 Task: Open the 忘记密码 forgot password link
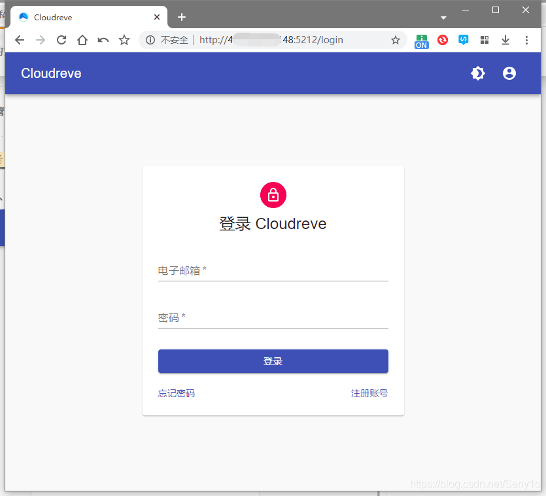tap(176, 393)
